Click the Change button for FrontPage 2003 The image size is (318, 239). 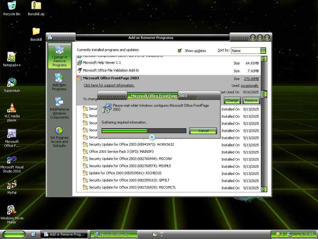click(232, 101)
